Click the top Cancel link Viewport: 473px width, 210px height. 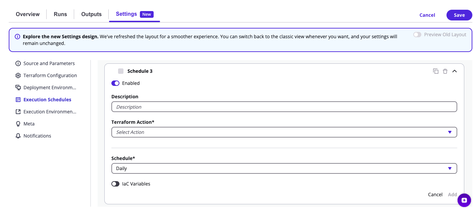click(x=427, y=15)
